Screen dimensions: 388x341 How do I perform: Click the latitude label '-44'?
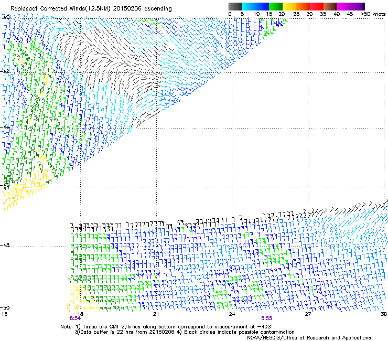[x=5, y=127]
